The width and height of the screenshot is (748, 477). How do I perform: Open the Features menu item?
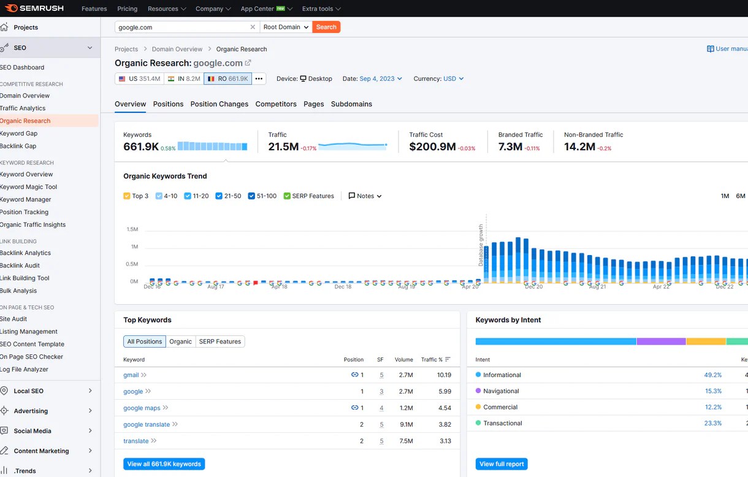94,9
